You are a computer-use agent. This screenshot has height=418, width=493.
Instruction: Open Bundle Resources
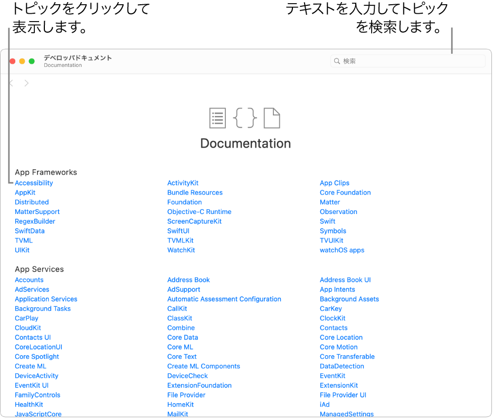[195, 193]
